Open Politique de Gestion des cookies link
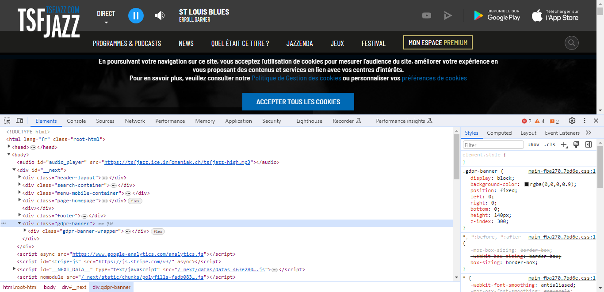The image size is (604, 292). tap(296, 78)
